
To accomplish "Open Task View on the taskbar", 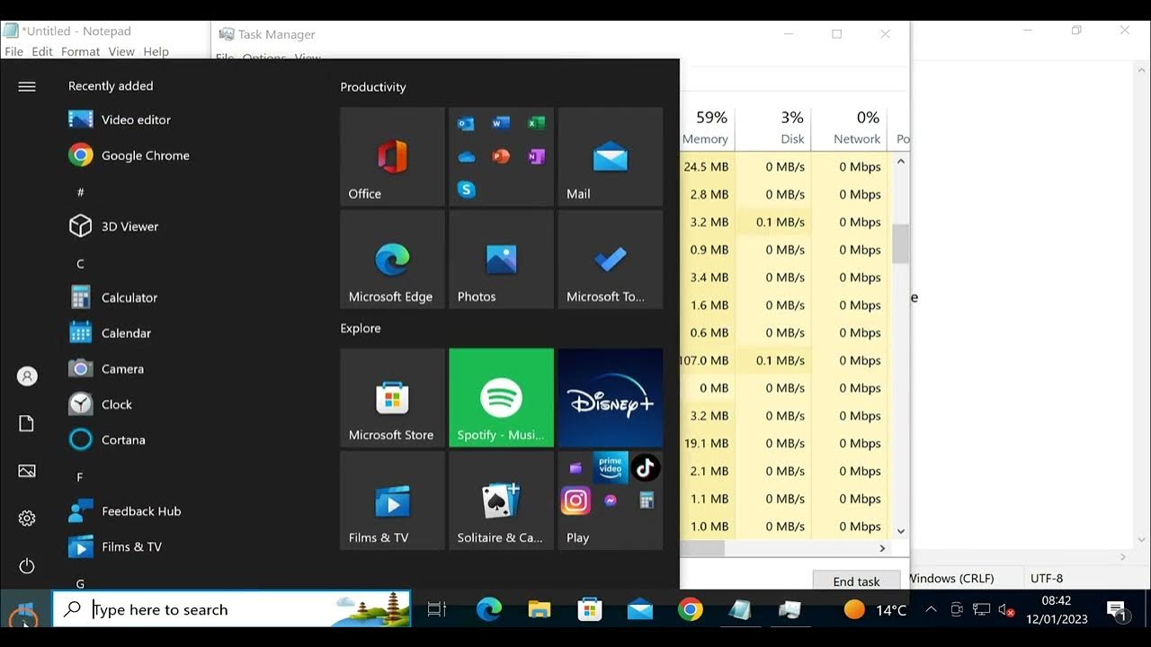I will (437, 609).
